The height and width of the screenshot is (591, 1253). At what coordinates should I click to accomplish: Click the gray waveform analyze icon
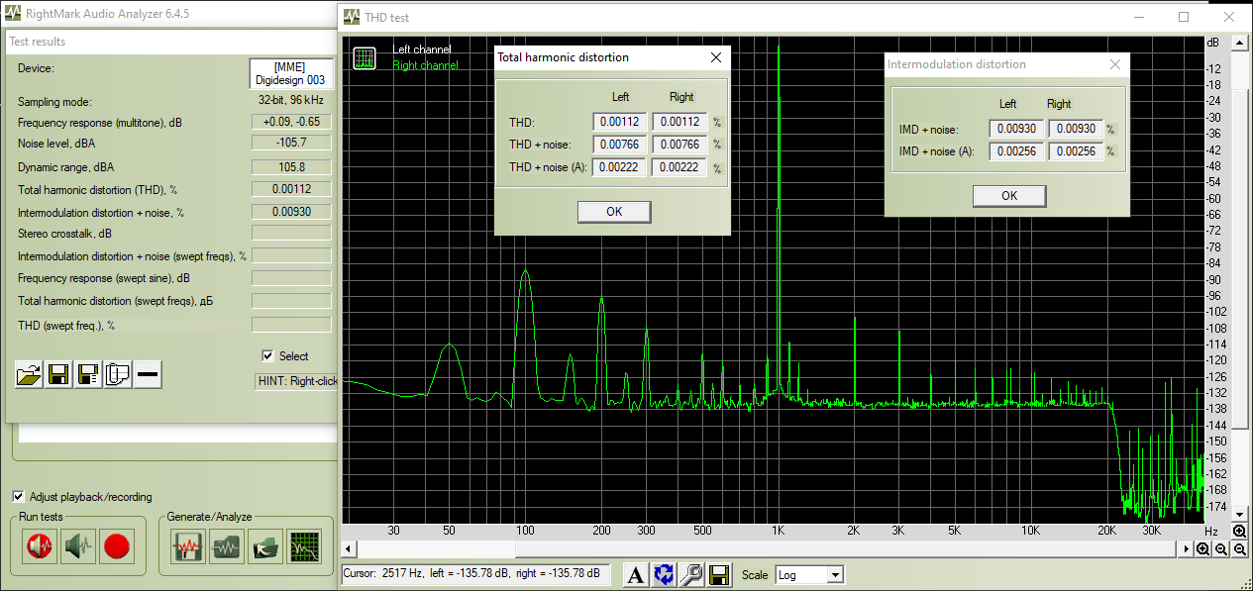point(228,546)
